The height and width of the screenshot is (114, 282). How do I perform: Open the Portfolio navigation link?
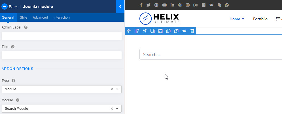tap(260, 19)
